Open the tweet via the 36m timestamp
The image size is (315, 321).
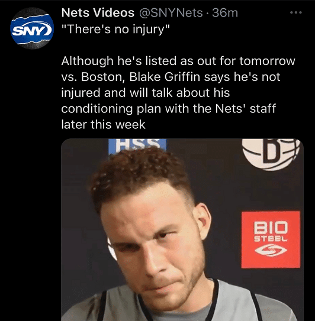click(225, 13)
